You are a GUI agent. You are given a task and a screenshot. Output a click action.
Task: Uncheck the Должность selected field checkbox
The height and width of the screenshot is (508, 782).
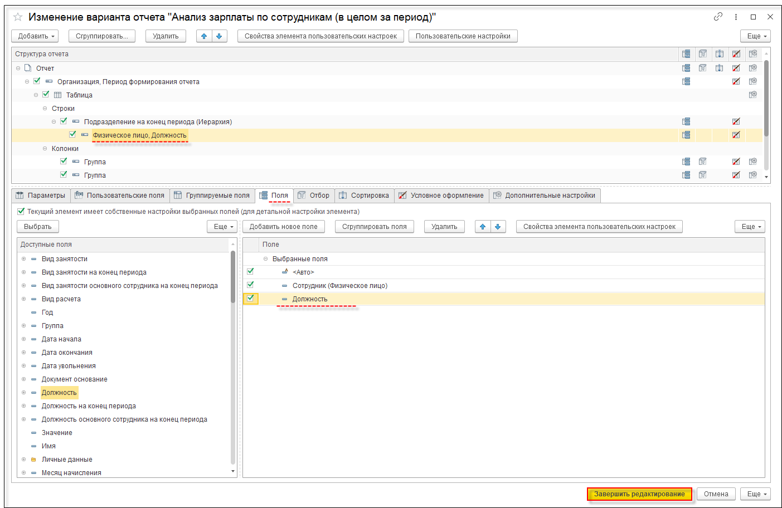(250, 298)
